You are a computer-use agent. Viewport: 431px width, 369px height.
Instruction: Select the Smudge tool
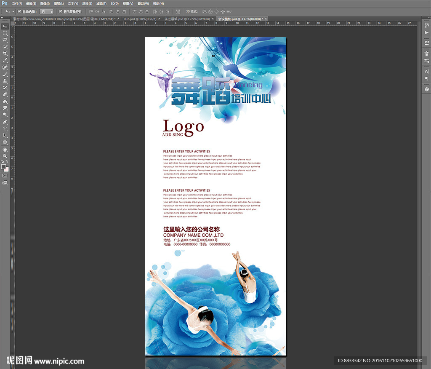pos(5,108)
